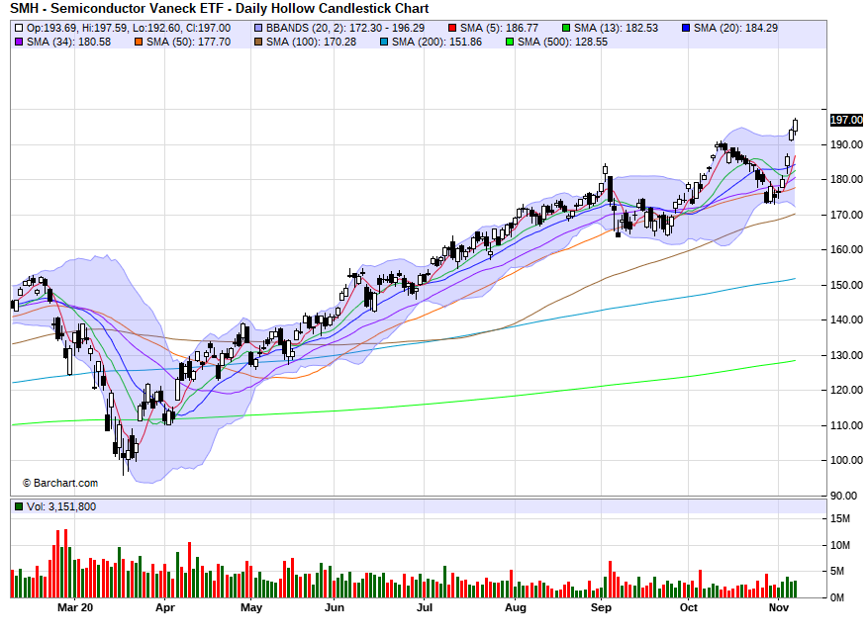Viewport: 868px width, 638px height.
Task: Select the SMA (500): 128.55 label
Action: (x=562, y=42)
